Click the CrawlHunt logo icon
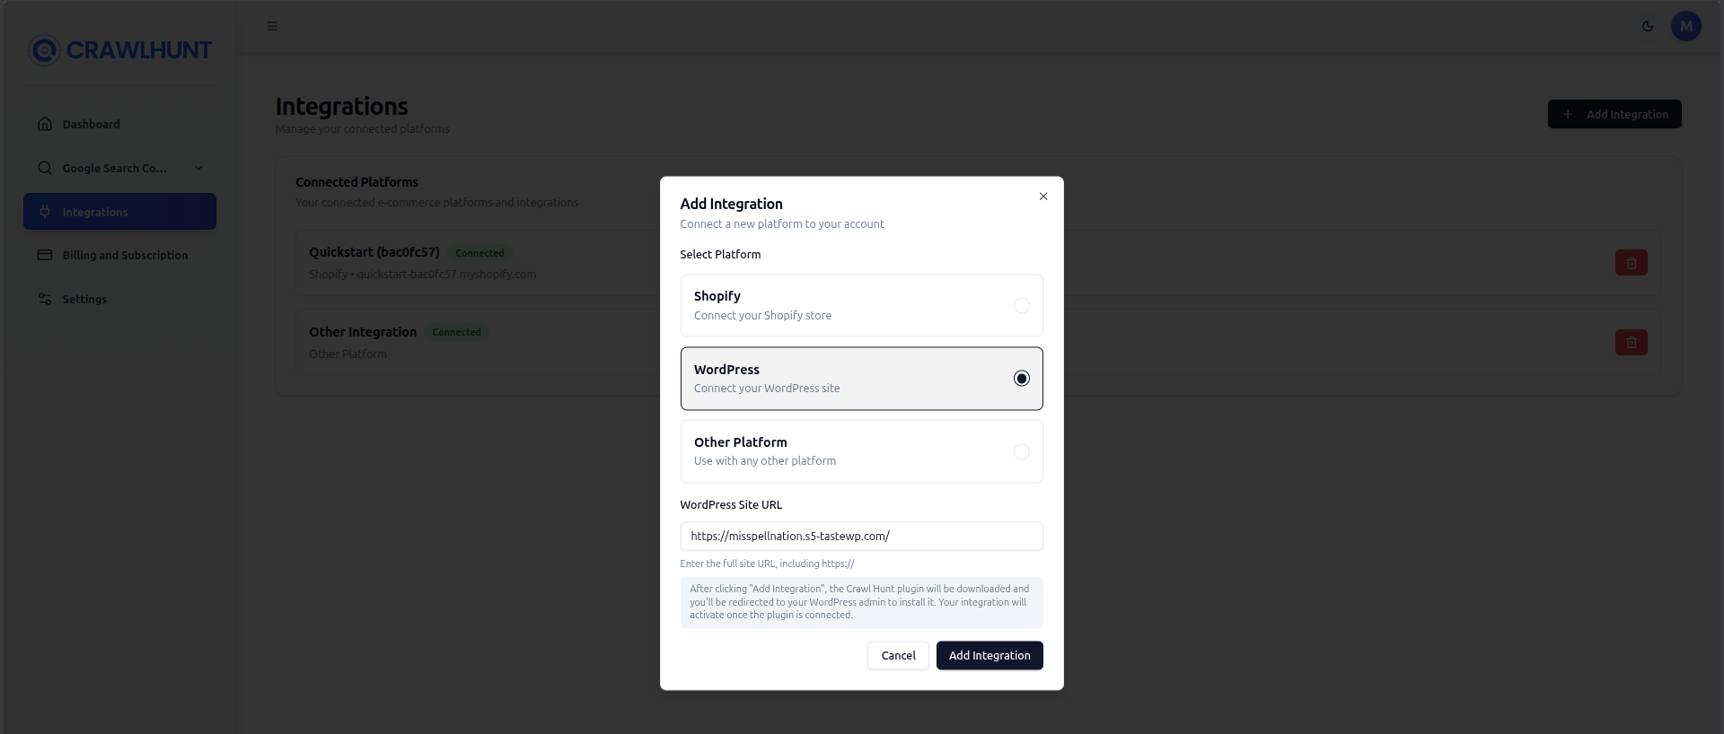The image size is (1724, 734). 44,50
